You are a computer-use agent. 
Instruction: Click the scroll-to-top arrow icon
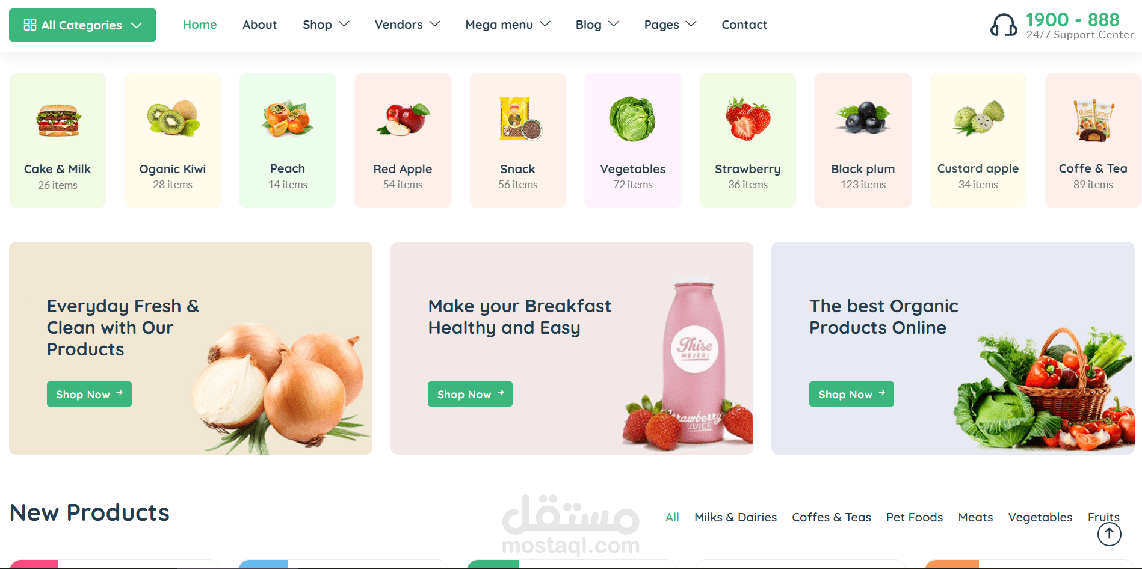pos(1109,534)
